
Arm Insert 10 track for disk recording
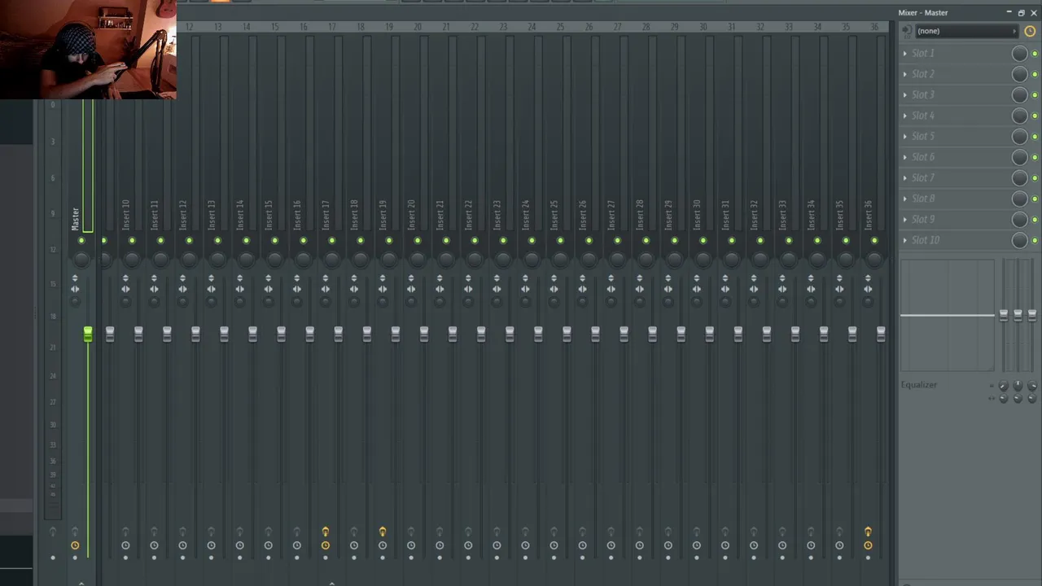pos(125,532)
